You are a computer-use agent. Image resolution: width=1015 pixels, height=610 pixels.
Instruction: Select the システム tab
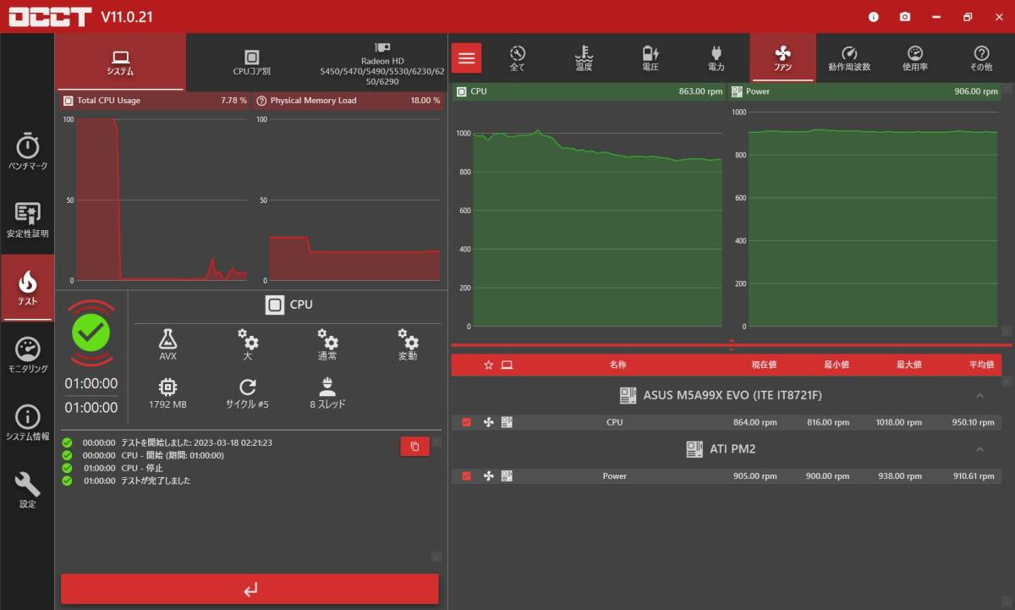pos(120,62)
